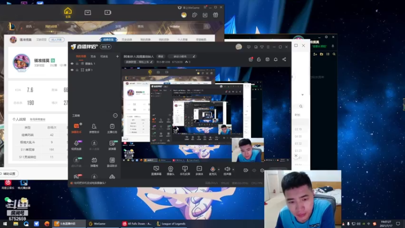This screenshot has height=228, width=405.
Task: Open the 弹幕助手 tool in the toolbox
Action: click(x=76, y=128)
